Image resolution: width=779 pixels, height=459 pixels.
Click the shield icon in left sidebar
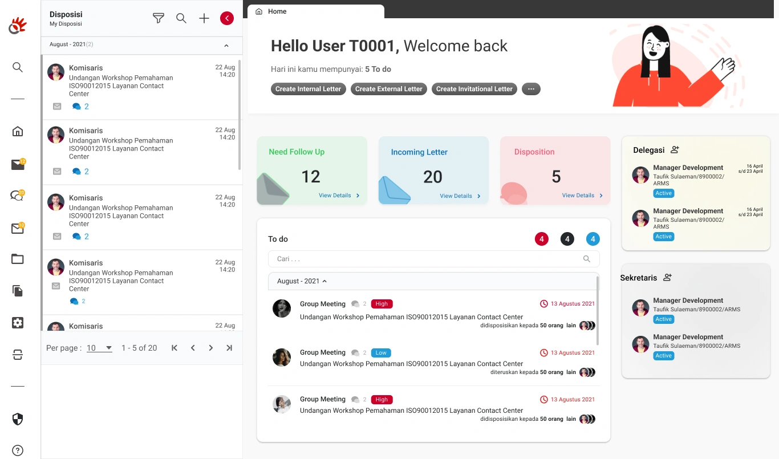point(18,420)
